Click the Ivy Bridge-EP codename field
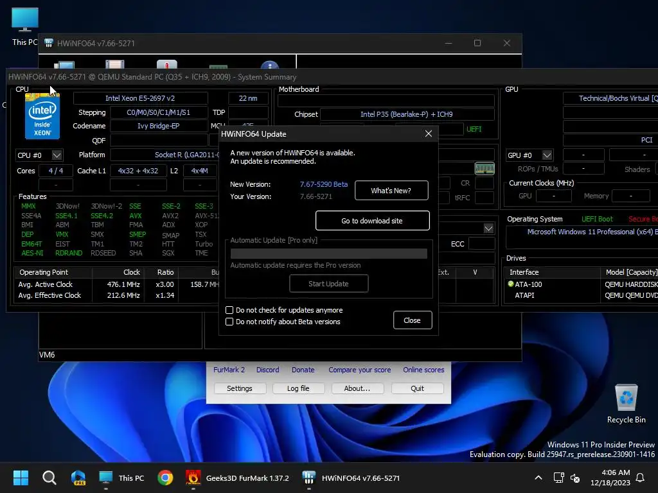Viewport: 658px width, 493px height. pos(159,126)
